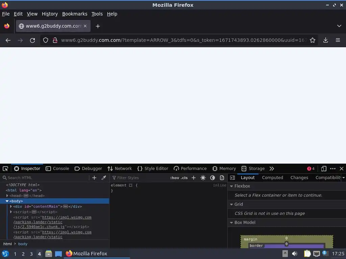Reload the current page
The image size is (346, 259).
coord(32,40)
